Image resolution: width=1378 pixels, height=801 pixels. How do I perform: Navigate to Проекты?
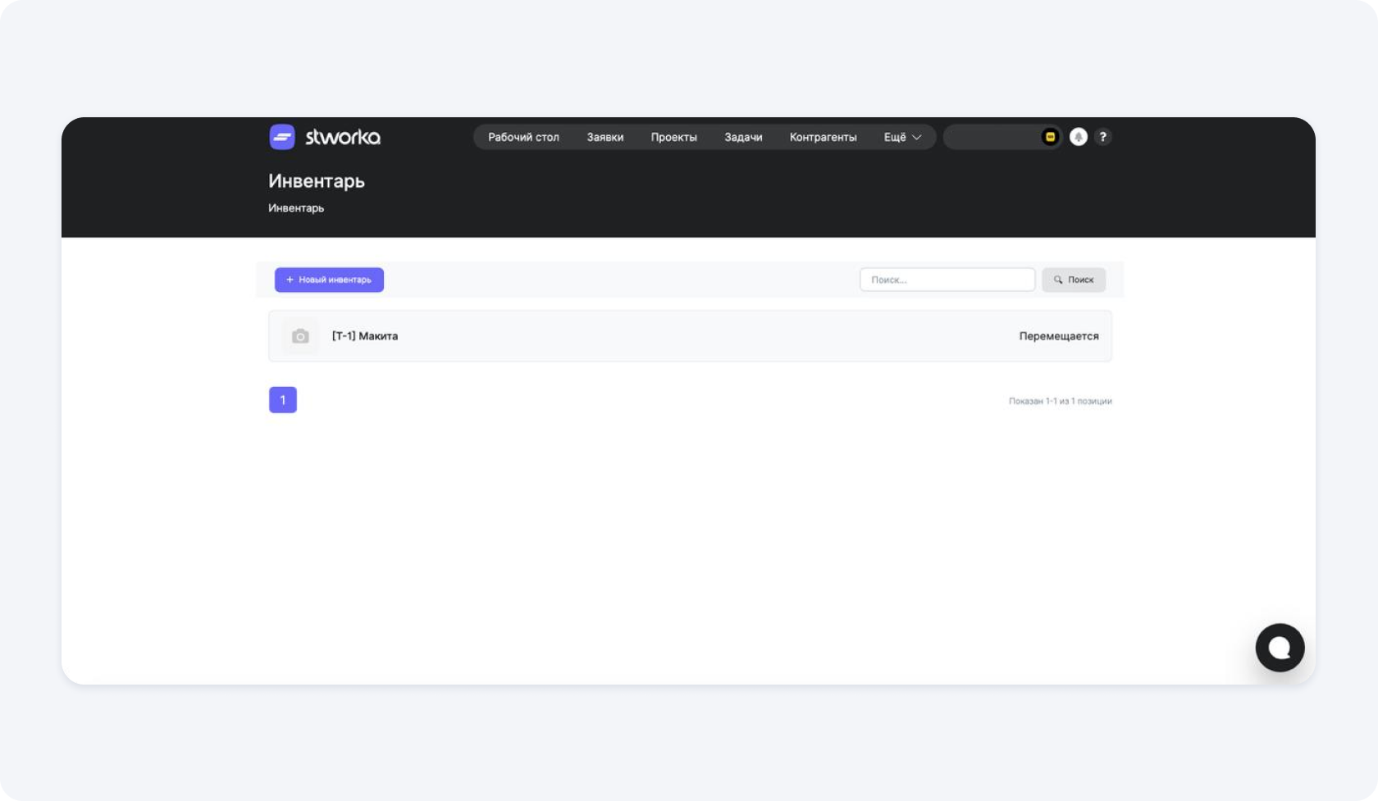tap(674, 137)
